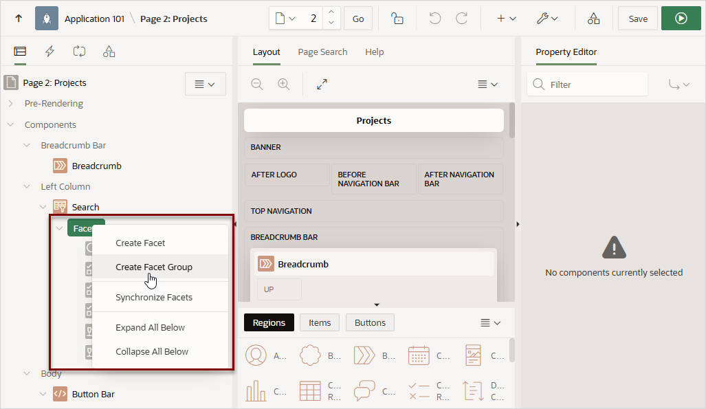Select Synchronize Facets menu entry

pos(154,297)
